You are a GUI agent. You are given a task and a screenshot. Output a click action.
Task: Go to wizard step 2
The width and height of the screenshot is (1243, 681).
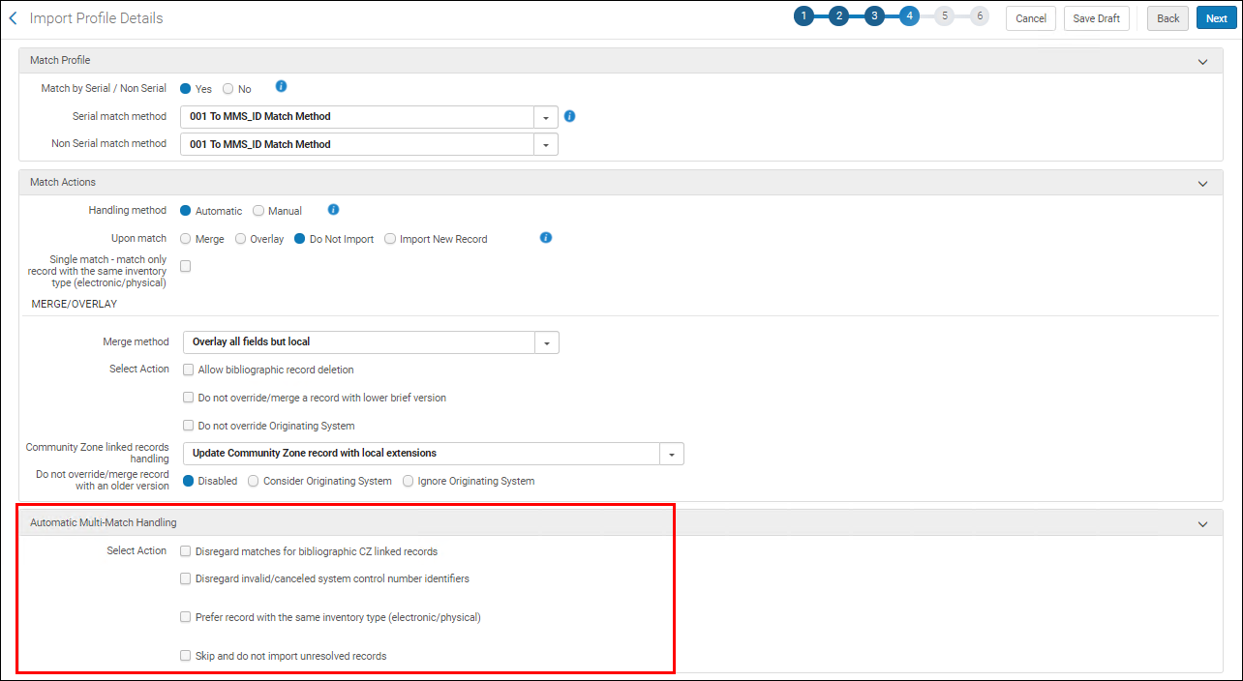838,16
